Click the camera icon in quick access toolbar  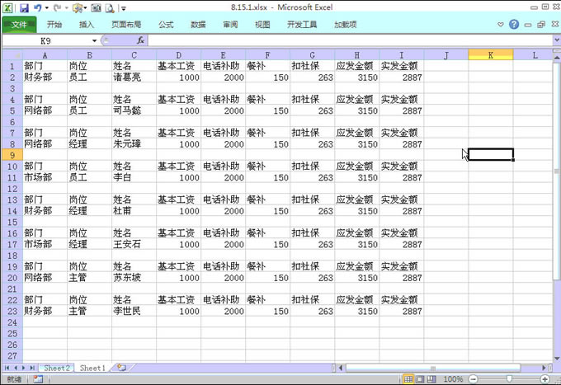coord(96,8)
